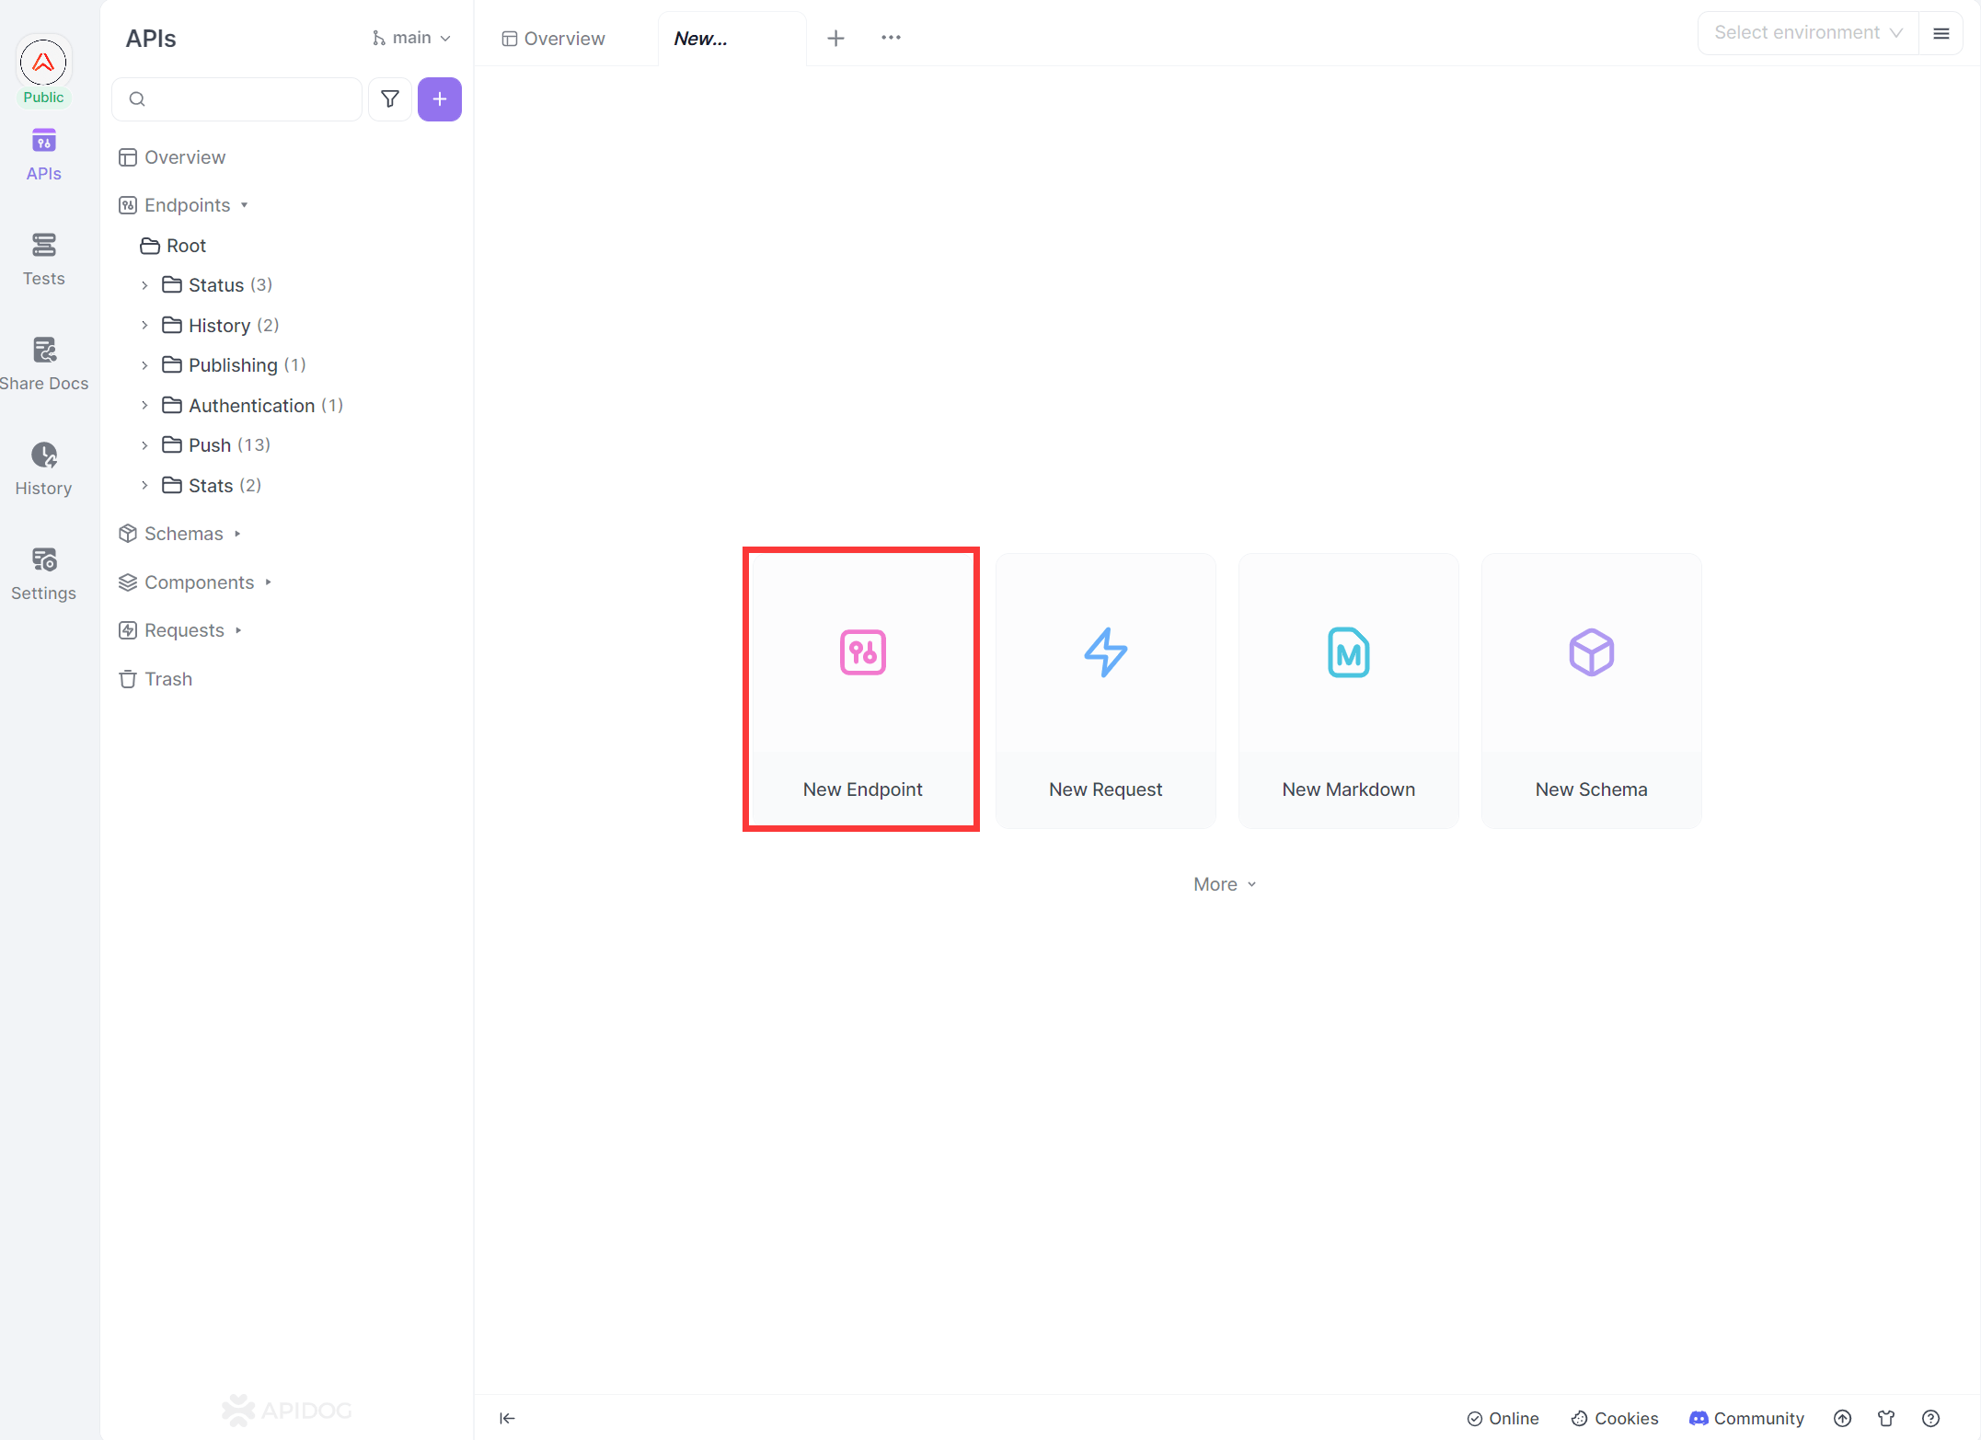
Task: Click the New Schema cube card
Action: (x=1591, y=690)
